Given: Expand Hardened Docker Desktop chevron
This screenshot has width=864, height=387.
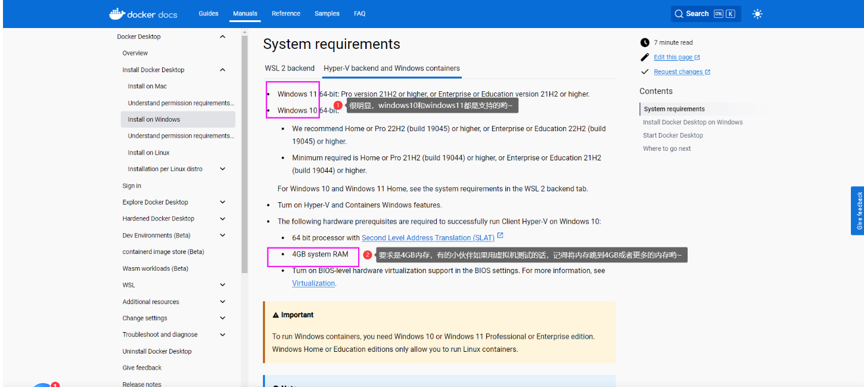Looking at the screenshot, I should [222, 219].
